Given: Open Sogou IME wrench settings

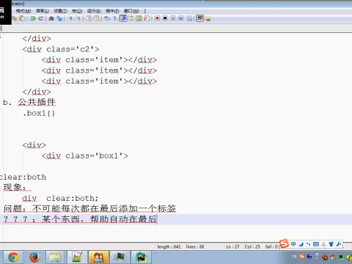Looking at the screenshot, I should pyautogui.click(x=339, y=244).
